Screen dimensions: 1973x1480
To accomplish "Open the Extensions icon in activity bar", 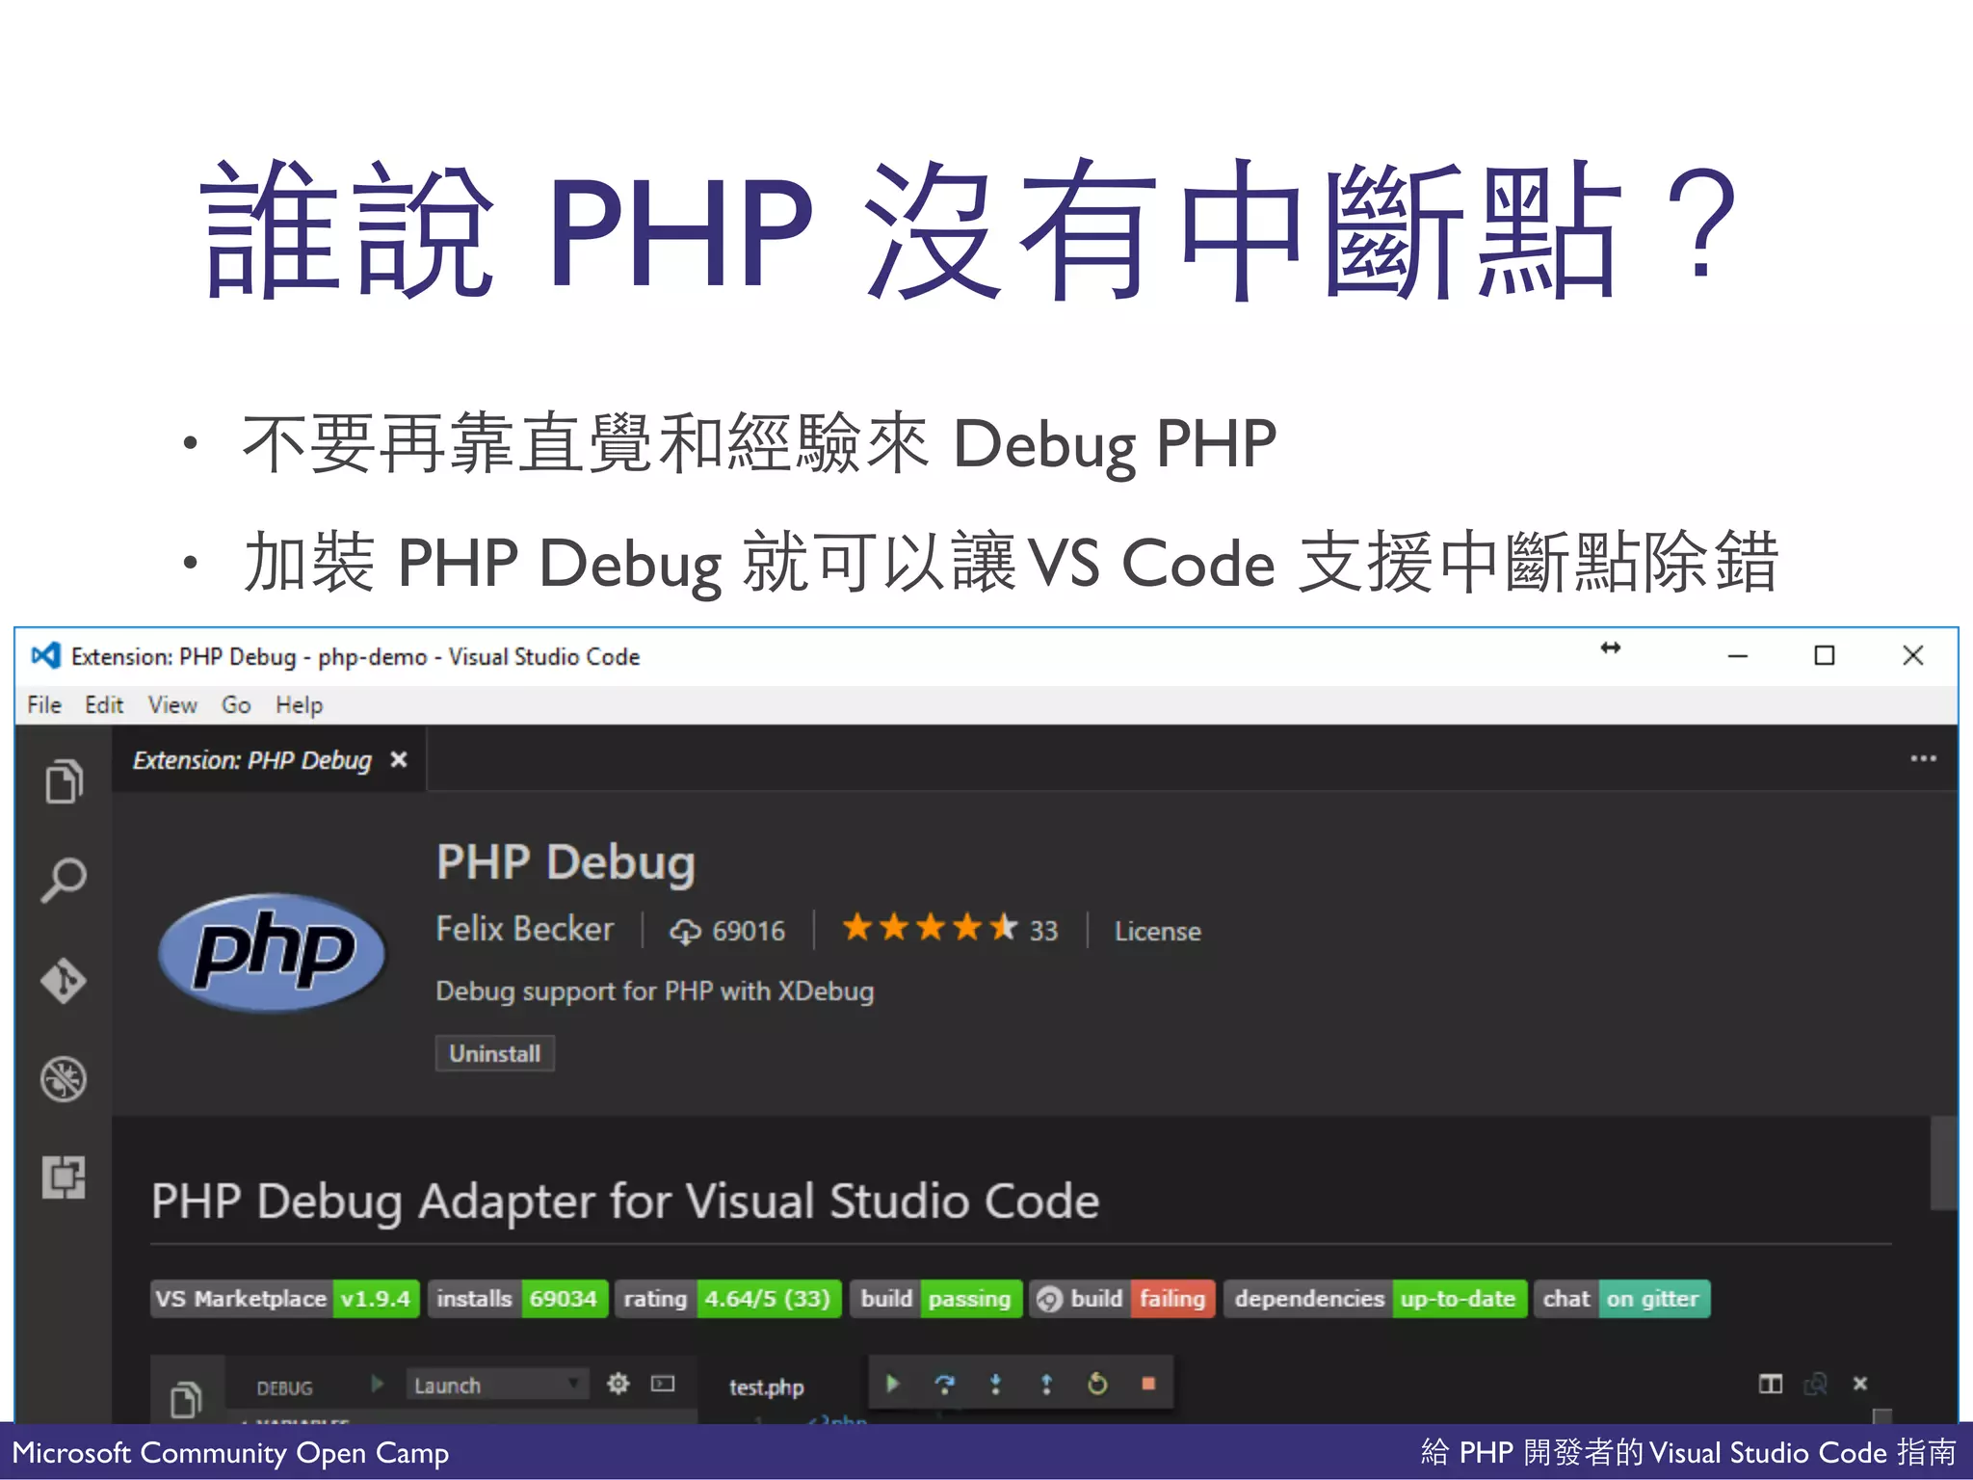I will pyautogui.click(x=64, y=1177).
